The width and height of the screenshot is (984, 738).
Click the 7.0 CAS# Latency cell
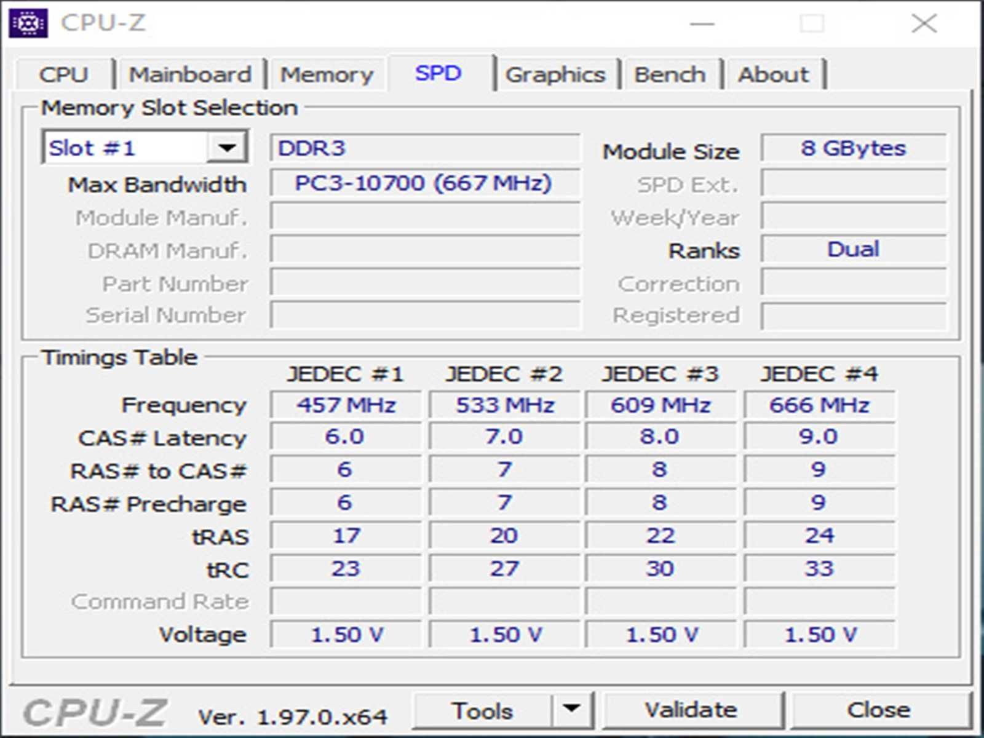coord(505,437)
